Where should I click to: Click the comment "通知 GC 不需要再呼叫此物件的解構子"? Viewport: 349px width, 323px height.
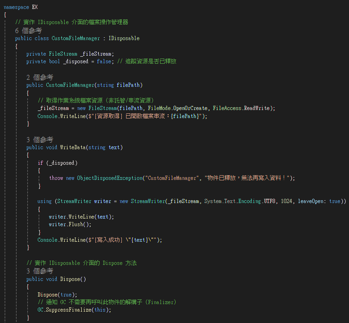[x=94, y=302]
